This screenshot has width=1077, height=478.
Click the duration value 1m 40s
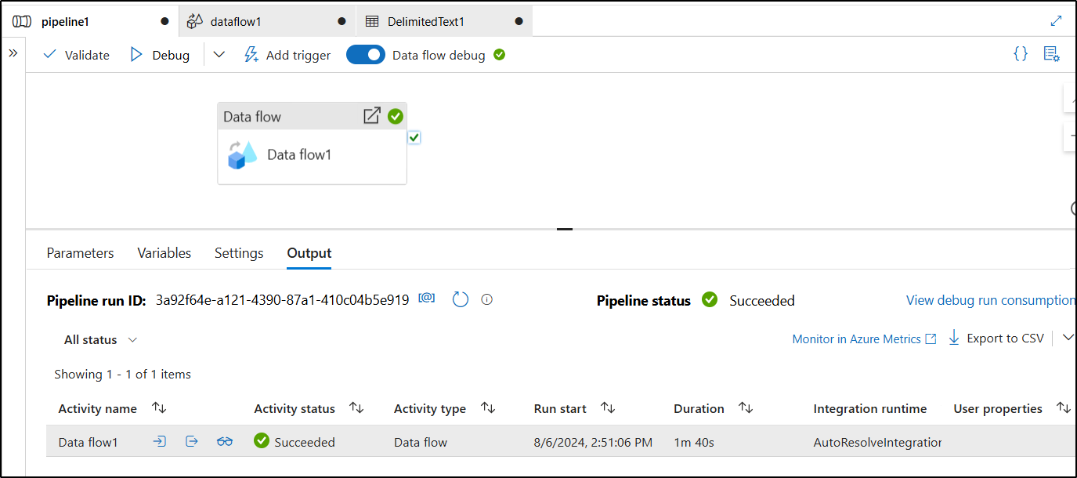pyautogui.click(x=694, y=442)
